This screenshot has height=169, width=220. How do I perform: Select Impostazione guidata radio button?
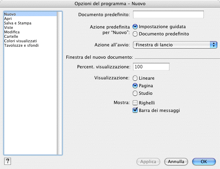135,26
